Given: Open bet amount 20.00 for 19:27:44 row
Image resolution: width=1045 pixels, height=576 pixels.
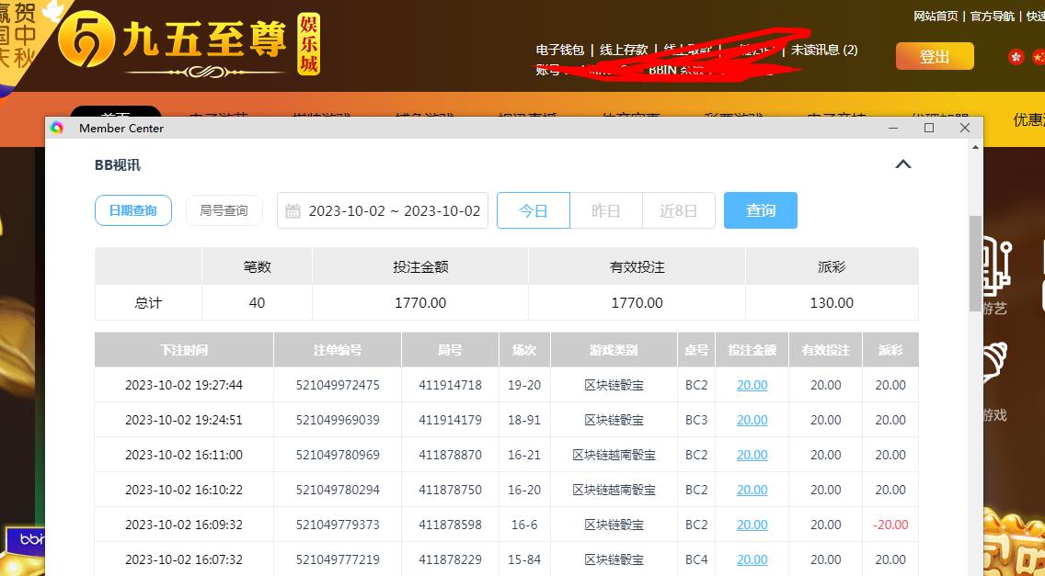Looking at the screenshot, I should (752, 385).
